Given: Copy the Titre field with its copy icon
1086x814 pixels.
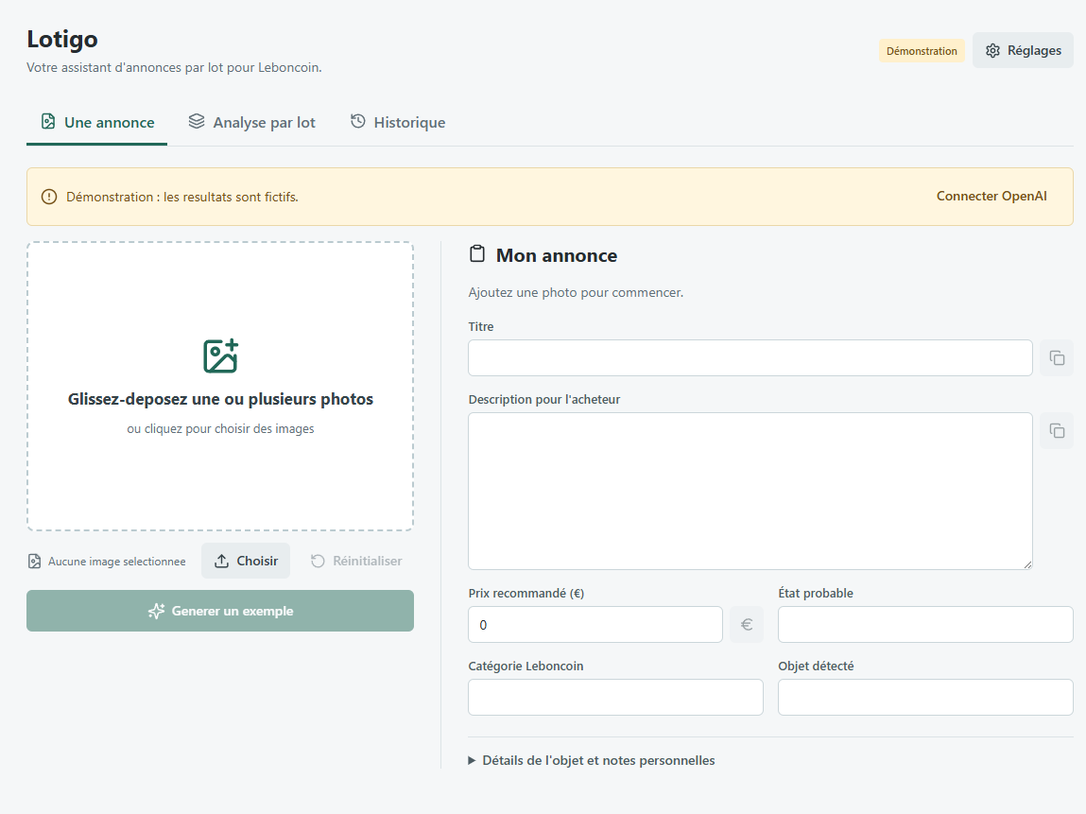Looking at the screenshot, I should [x=1057, y=358].
